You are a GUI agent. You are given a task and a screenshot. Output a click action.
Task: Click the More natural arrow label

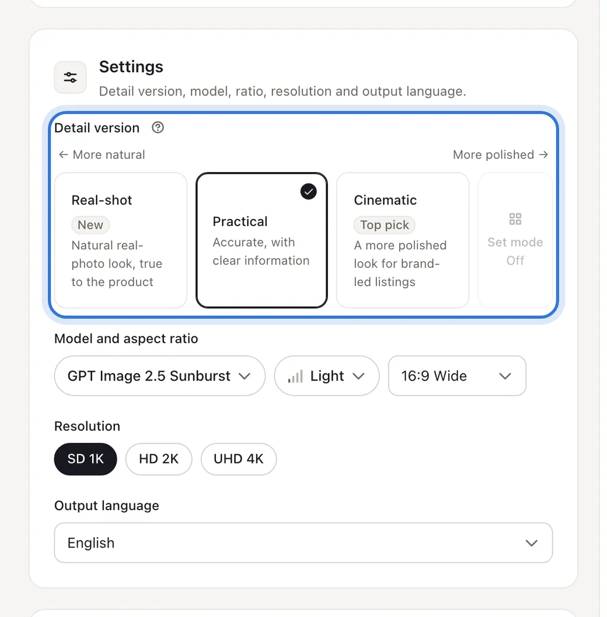coord(102,155)
